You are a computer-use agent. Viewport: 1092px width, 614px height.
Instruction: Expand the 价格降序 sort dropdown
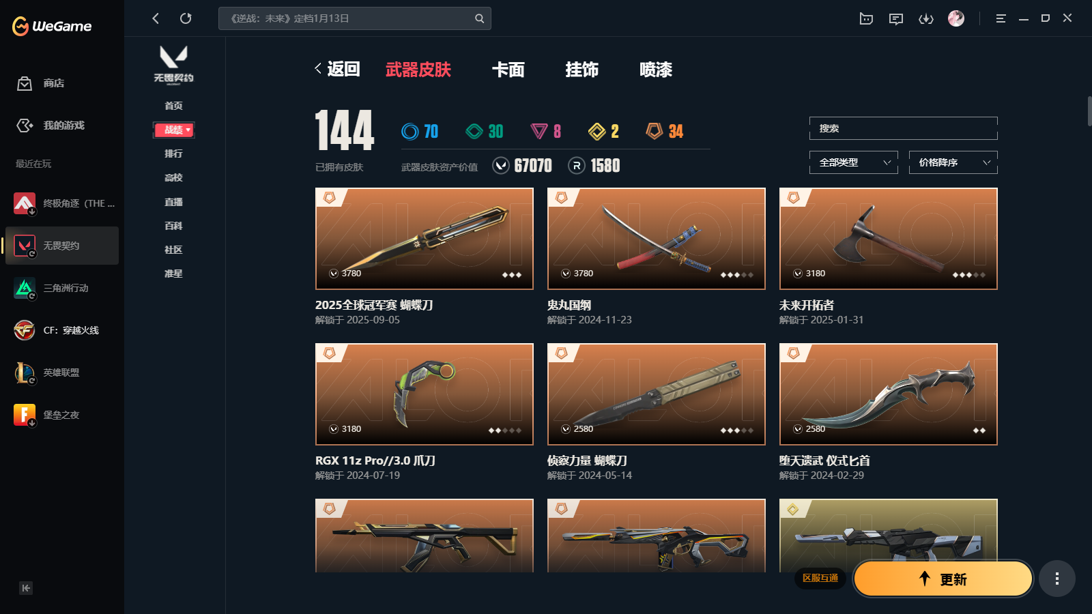pos(953,162)
